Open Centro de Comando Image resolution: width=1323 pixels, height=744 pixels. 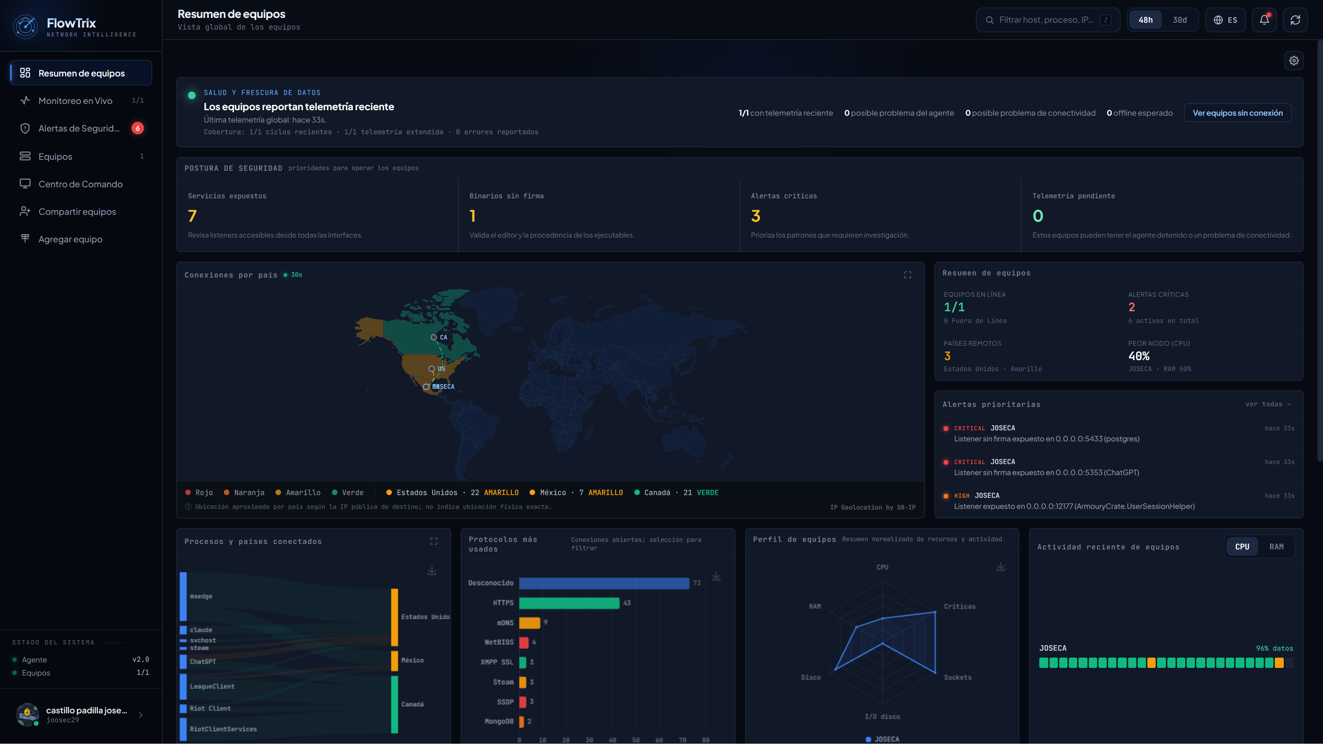pos(81,184)
